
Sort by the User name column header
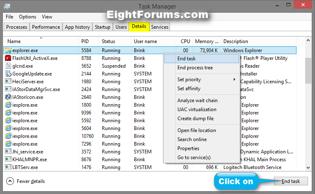click(154, 41)
